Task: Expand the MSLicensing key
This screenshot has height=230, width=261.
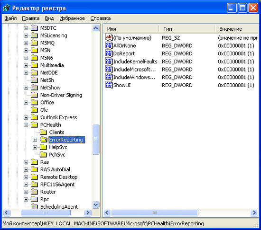Action: (26, 35)
